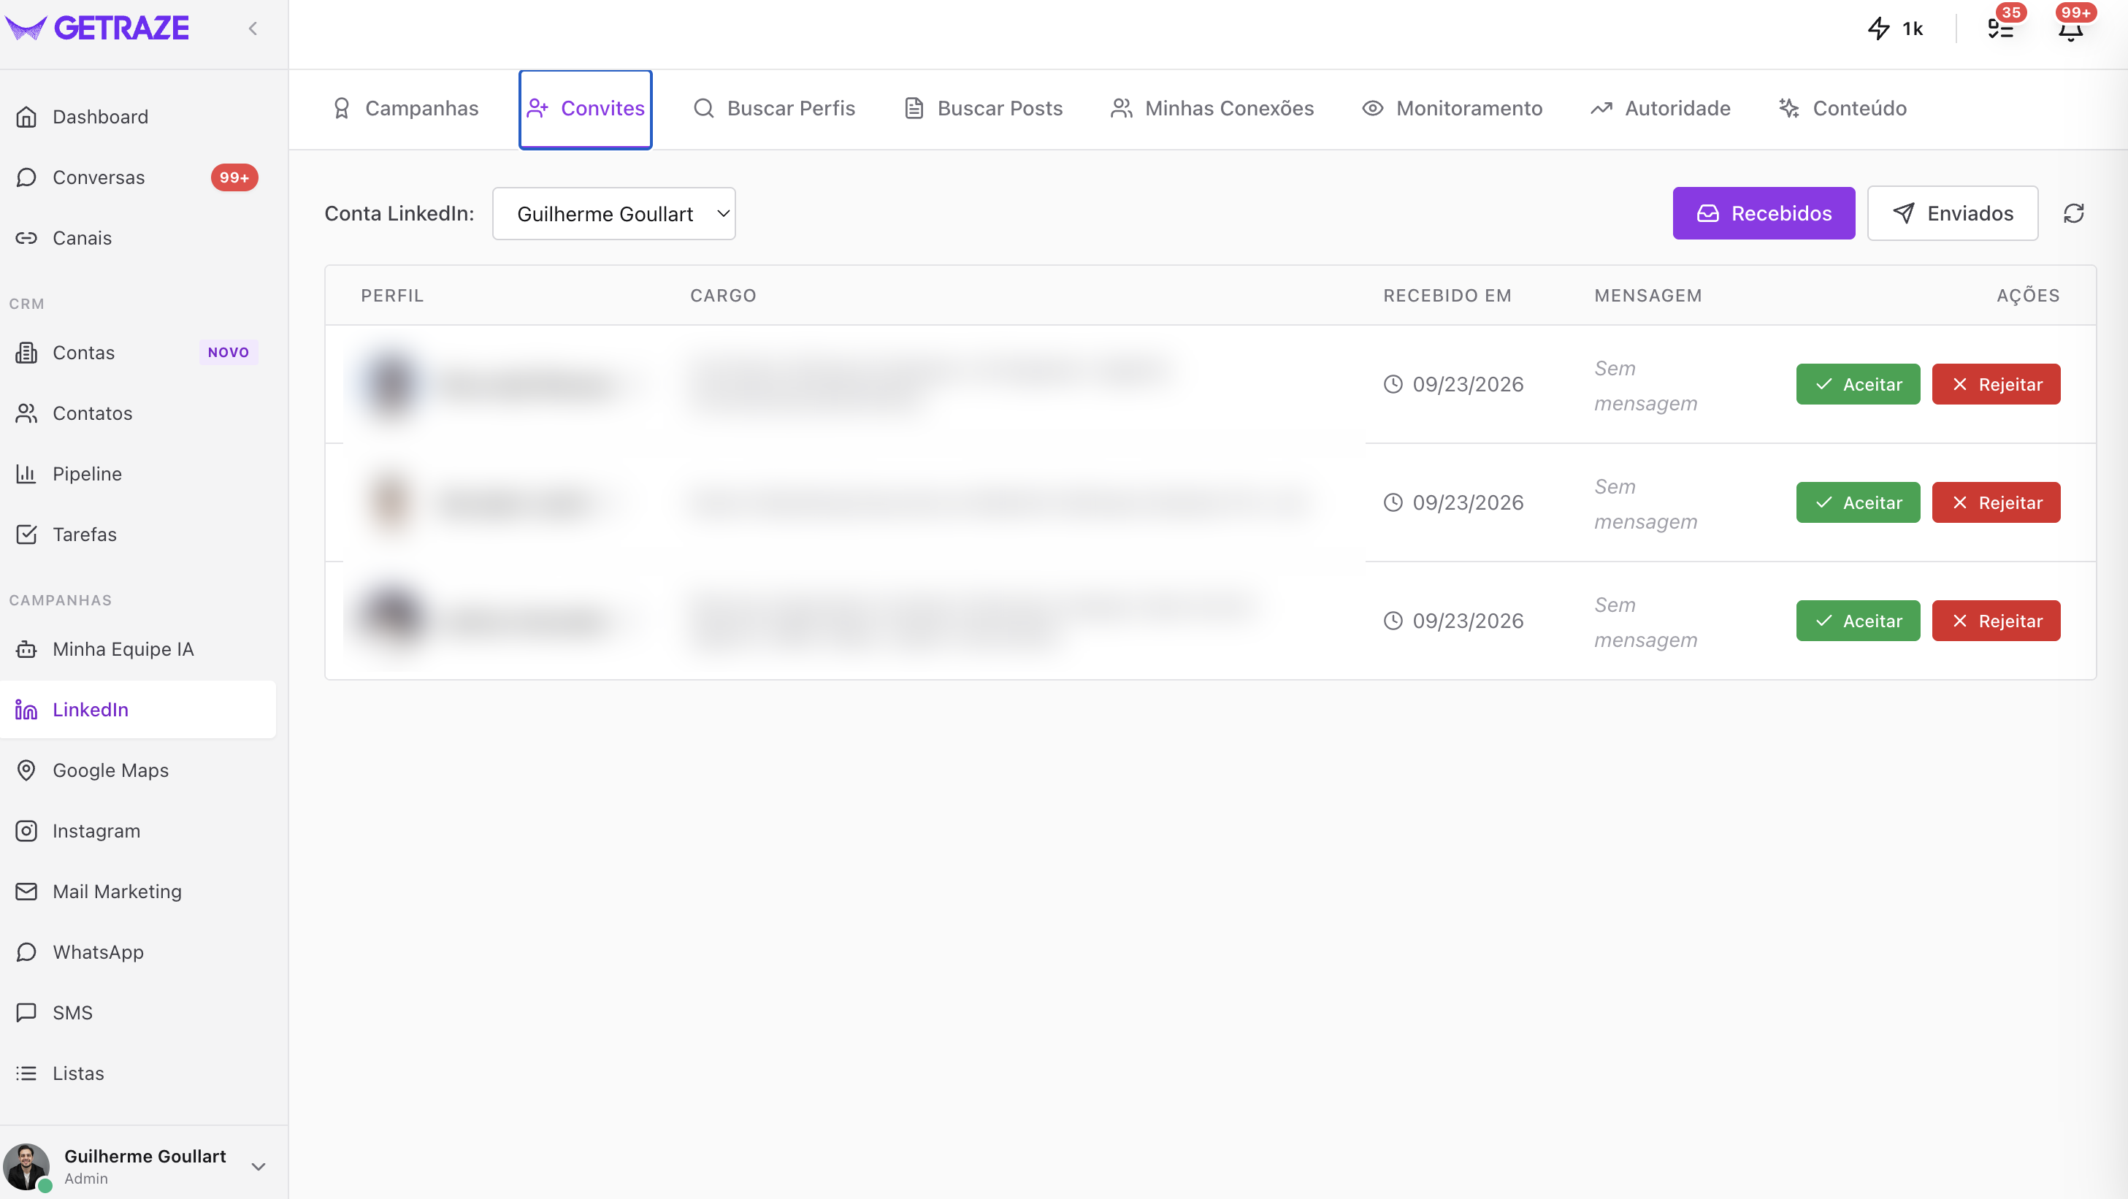Open Contatos in the sidebar
2128x1199 pixels.
139,413
